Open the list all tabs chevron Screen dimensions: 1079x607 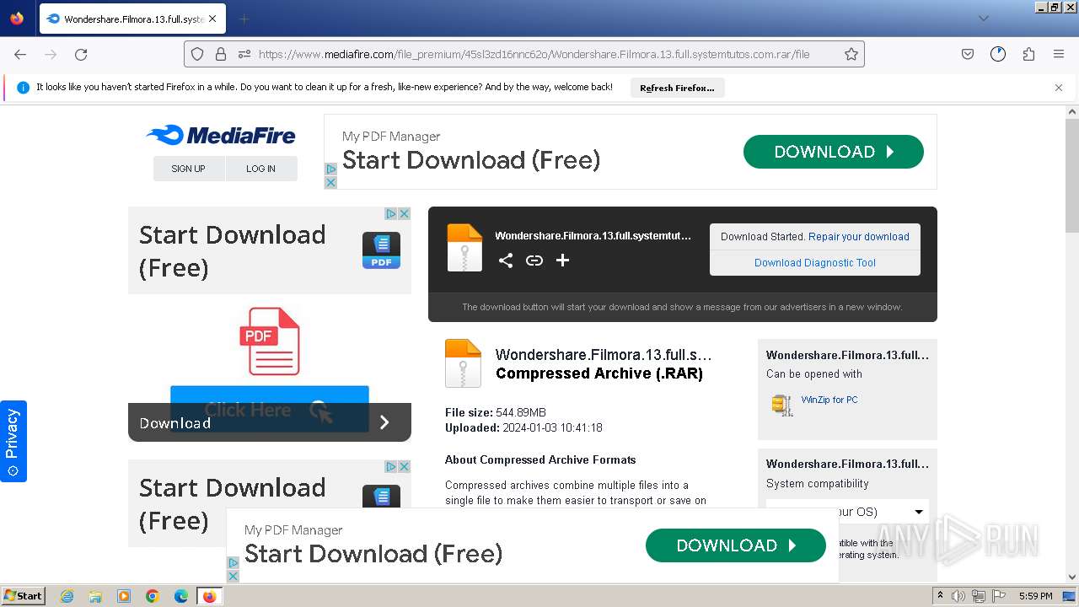click(983, 19)
